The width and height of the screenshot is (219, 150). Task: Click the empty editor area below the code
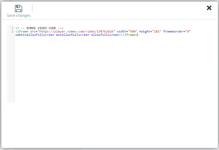pos(103,72)
